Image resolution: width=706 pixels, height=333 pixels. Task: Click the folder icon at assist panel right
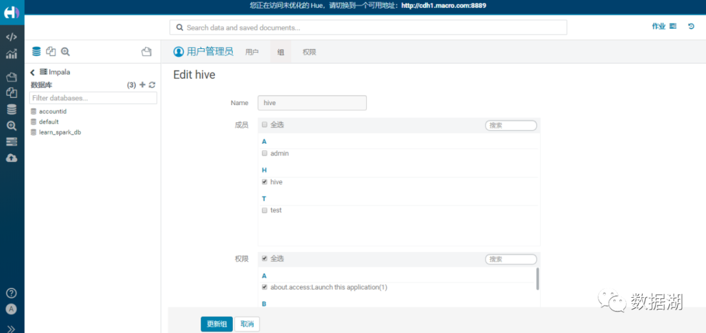click(146, 52)
